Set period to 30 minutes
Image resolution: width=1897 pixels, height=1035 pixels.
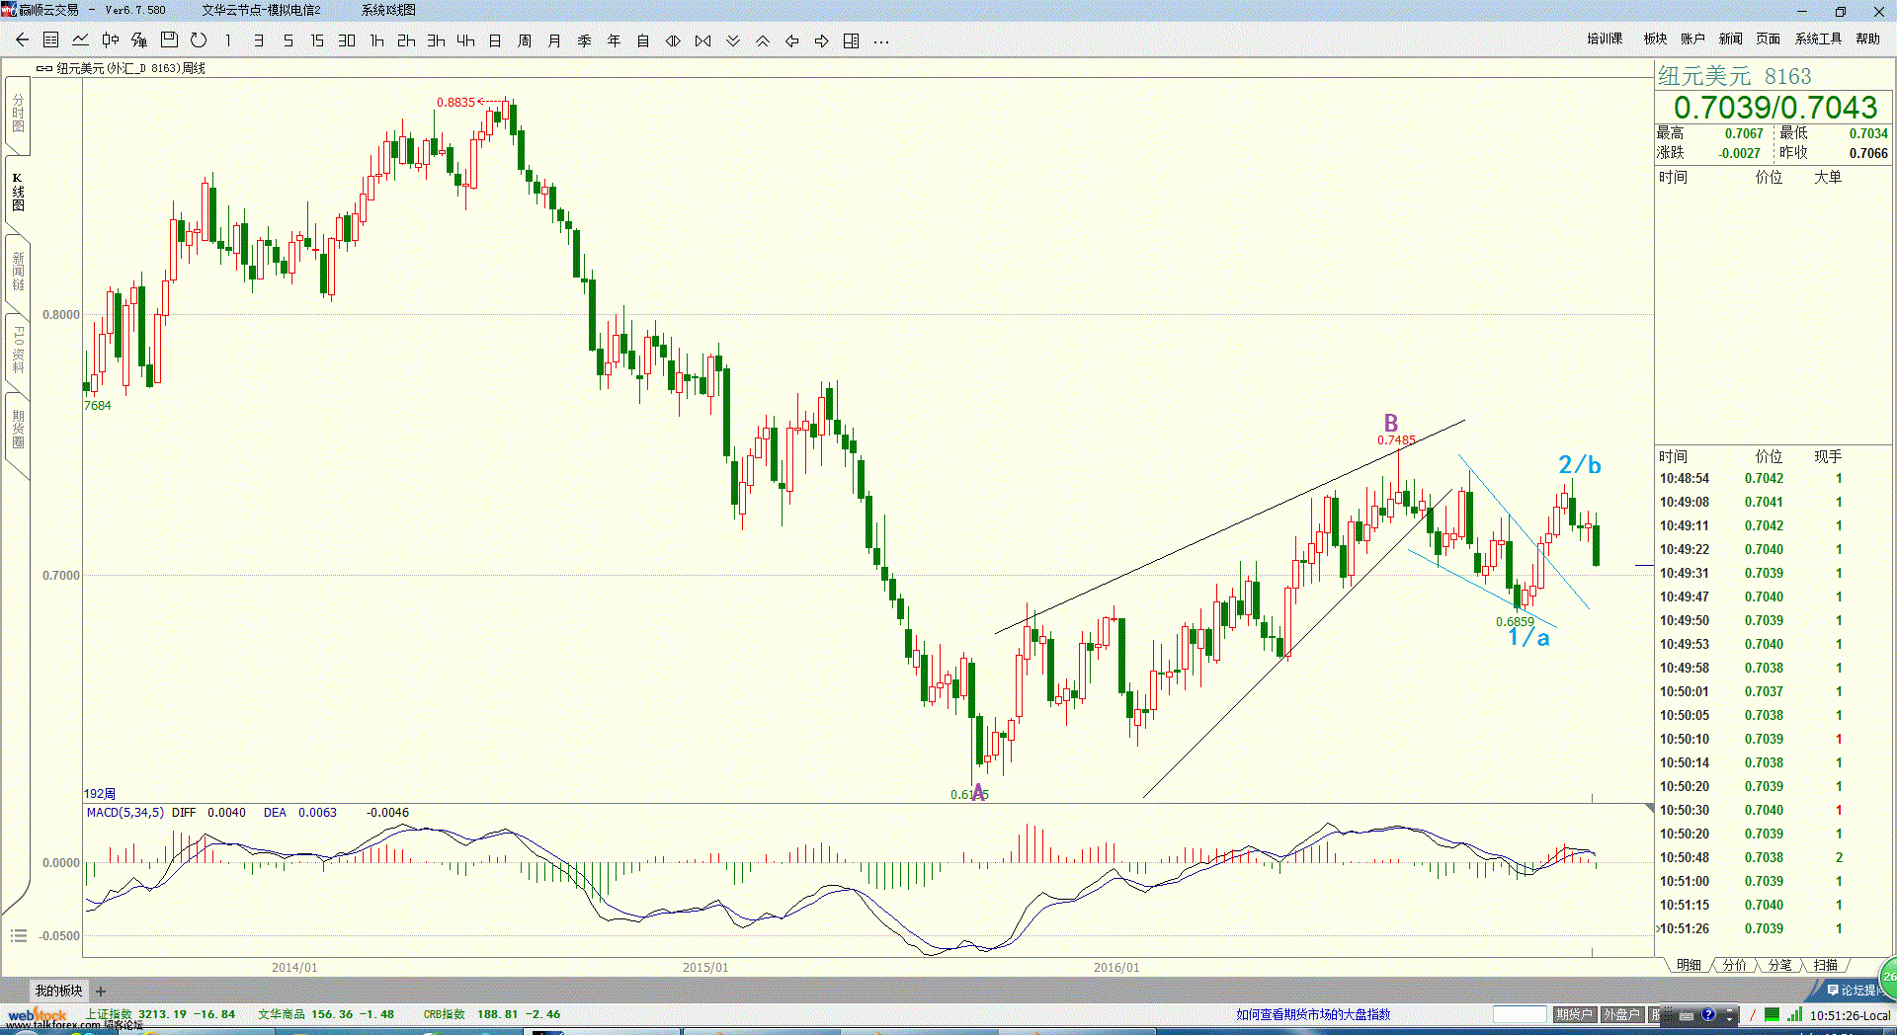(347, 40)
